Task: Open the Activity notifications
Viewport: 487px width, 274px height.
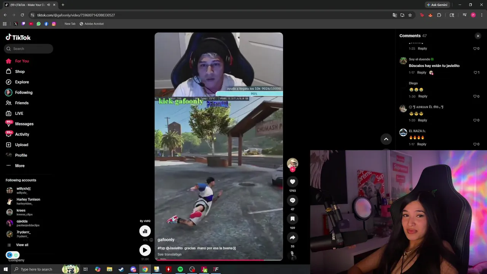Action: (x=18, y=134)
